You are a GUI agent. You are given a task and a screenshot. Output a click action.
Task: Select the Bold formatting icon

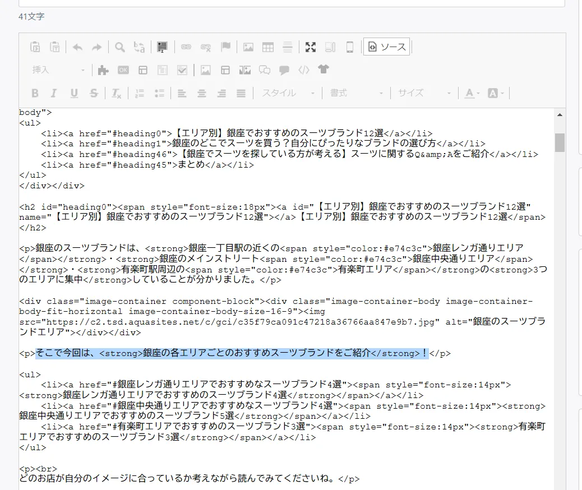[x=35, y=93]
